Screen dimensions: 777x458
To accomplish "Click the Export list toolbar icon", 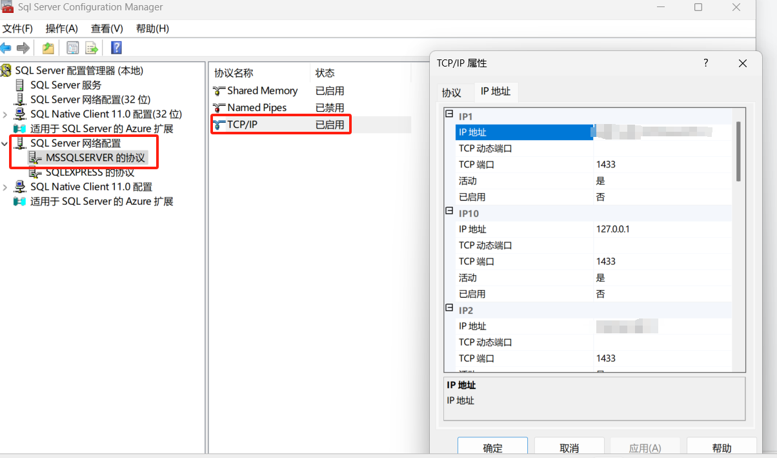I will pos(92,48).
